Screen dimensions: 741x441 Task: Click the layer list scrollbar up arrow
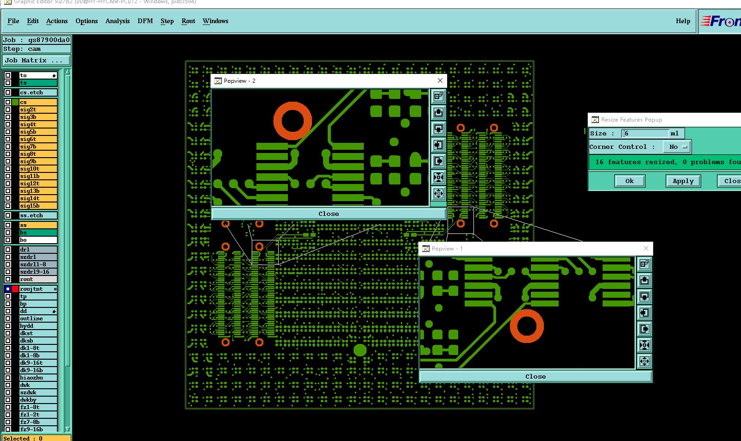[x=68, y=72]
